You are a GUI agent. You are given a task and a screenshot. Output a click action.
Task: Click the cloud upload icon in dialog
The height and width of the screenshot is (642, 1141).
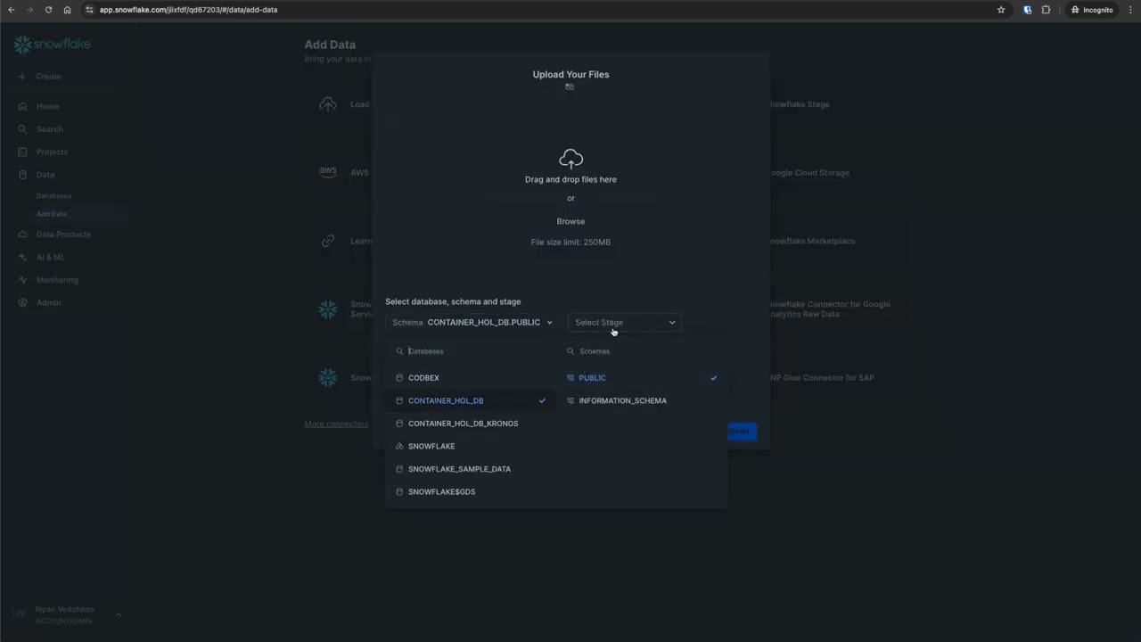pyautogui.click(x=570, y=159)
